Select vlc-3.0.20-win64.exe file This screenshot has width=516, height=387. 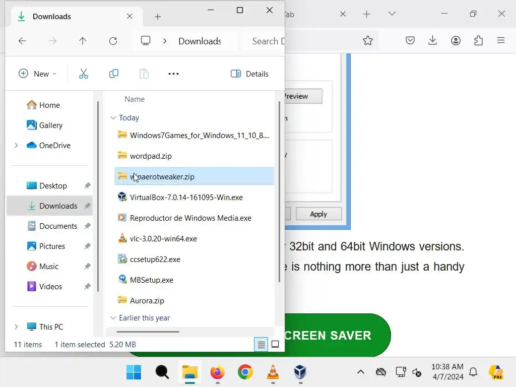pyautogui.click(x=194, y=238)
